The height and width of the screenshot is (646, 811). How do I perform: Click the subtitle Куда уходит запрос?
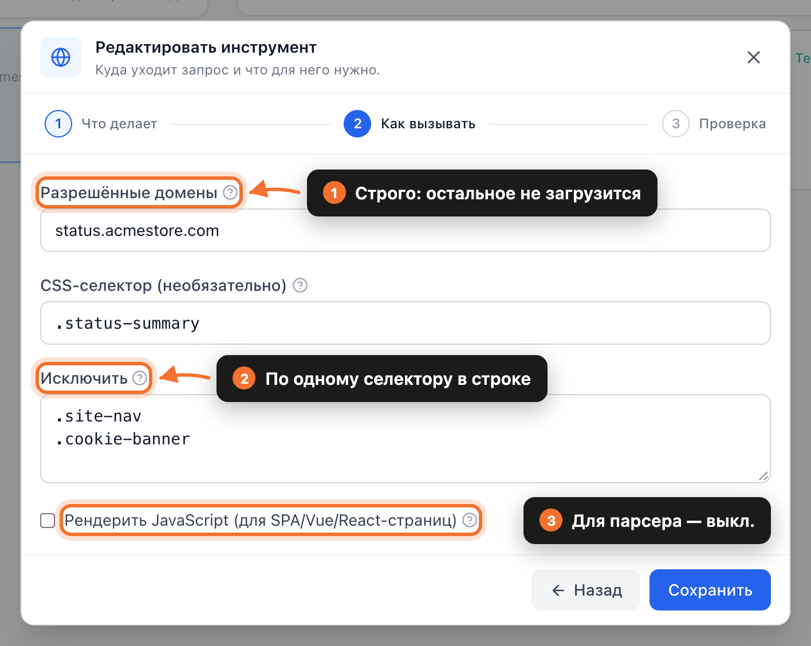tap(238, 70)
